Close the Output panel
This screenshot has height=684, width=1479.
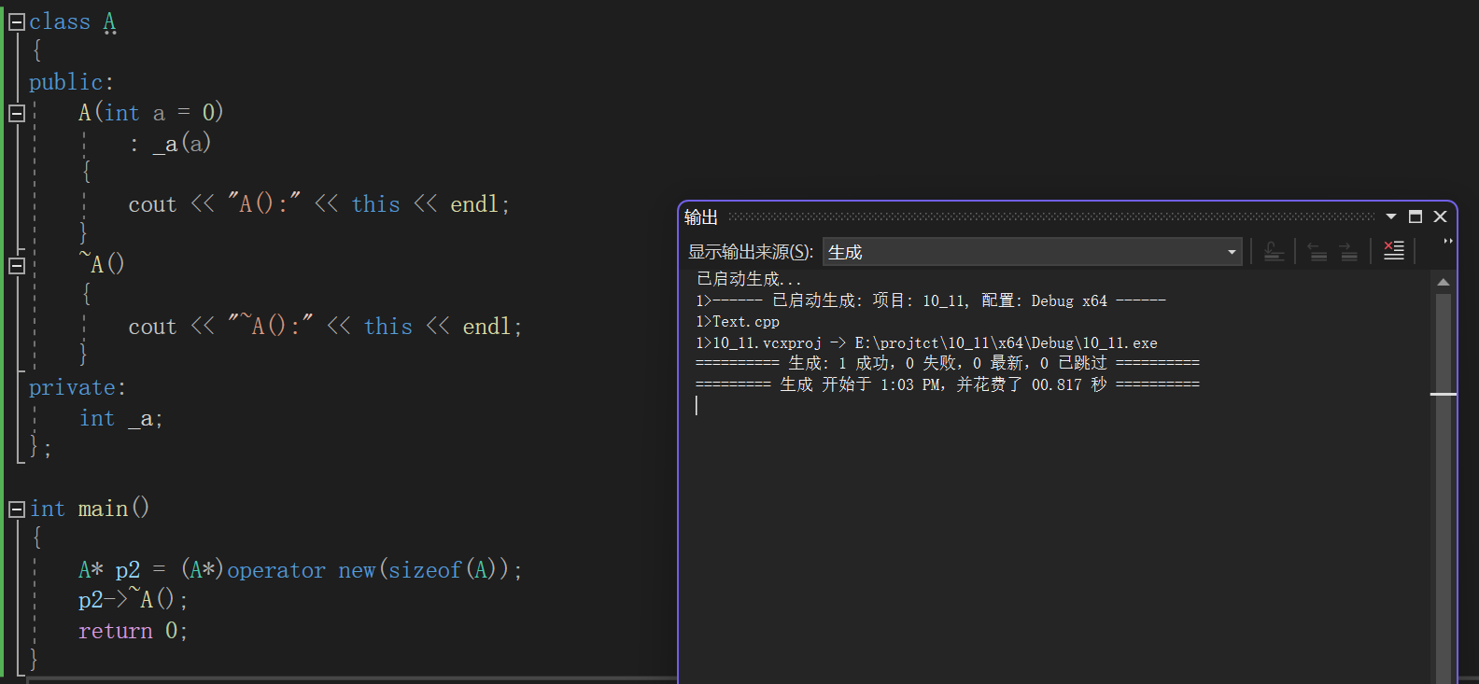(1440, 216)
